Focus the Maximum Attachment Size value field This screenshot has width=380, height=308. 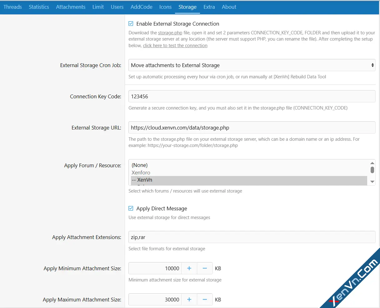click(x=155, y=300)
